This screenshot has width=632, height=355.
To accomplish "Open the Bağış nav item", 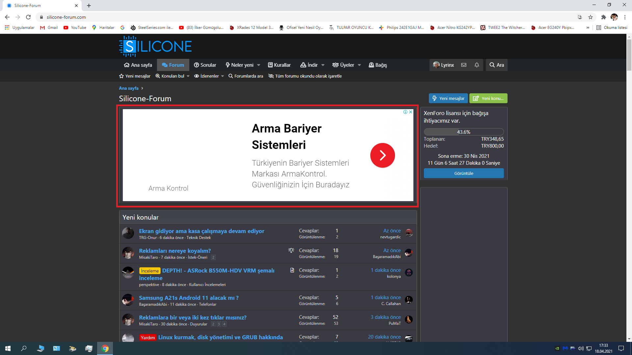I will [378, 65].
